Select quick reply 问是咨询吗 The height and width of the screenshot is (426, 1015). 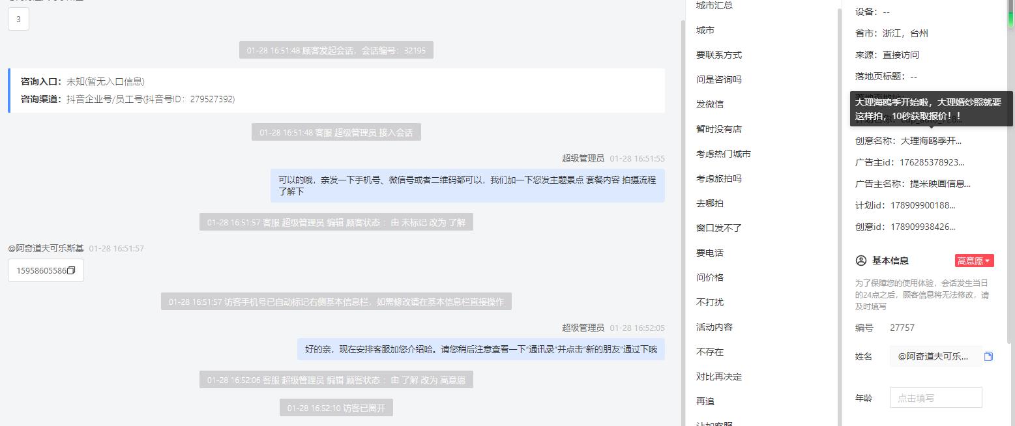click(x=719, y=79)
